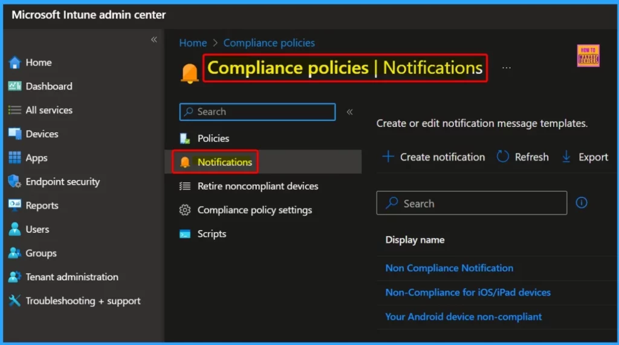Open the Reports section

click(x=42, y=205)
